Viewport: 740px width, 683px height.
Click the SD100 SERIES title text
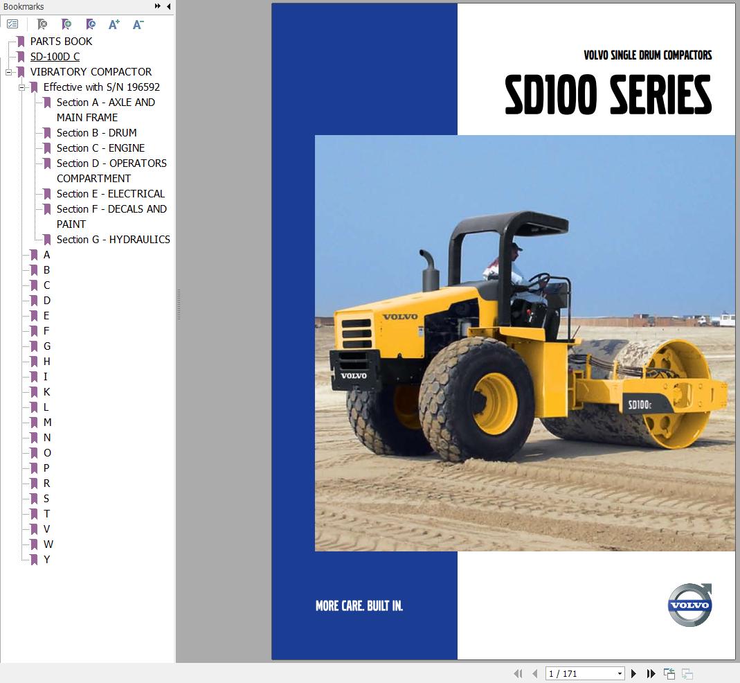pyautogui.click(x=608, y=94)
